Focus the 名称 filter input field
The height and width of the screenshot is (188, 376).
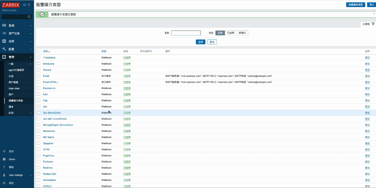(x=186, y=33)
